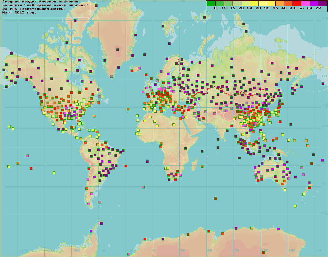Click the legend swatch between 20 and 24
Screen dimensions: 328x257
[x=245, y=3]
